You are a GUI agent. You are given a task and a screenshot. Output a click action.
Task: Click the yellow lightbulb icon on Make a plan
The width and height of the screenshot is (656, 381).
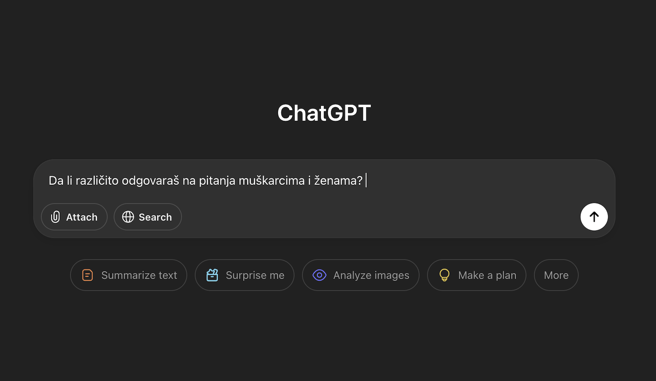click(444, 275)
